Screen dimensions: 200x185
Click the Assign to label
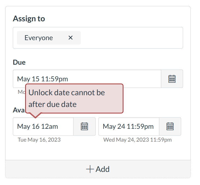point(29,19)
